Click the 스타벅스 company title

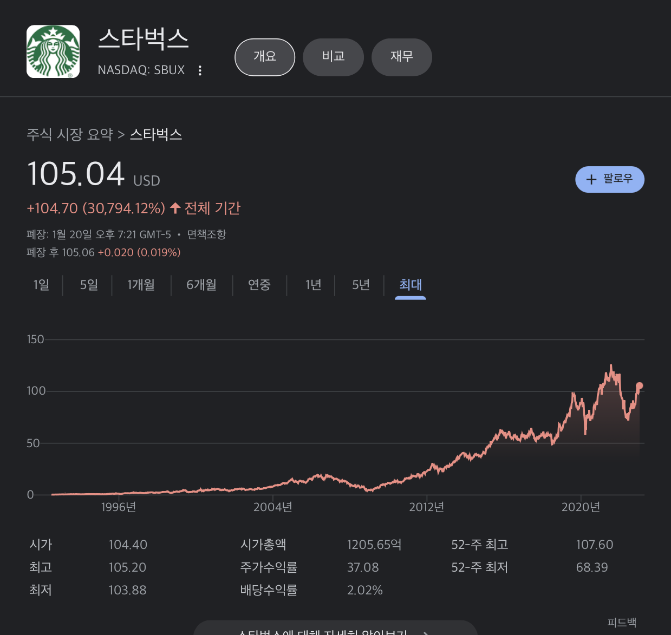tap(144, 40)
